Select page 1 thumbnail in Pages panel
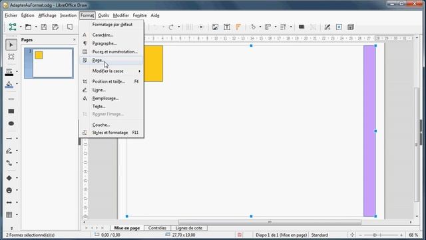Screen dimensions: 426x240 pos(49,63)
